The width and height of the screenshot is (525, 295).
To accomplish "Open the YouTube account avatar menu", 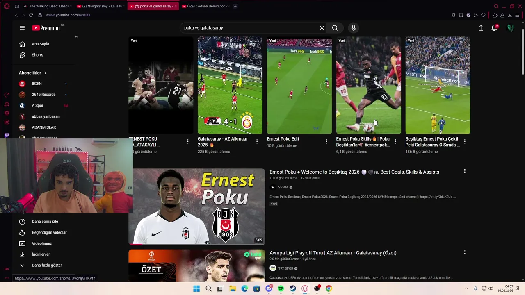I will click(510, 28).
